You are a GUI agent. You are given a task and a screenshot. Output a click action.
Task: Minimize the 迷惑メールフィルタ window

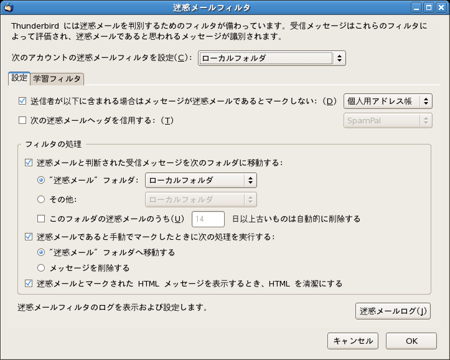click(x=417, y=7)
